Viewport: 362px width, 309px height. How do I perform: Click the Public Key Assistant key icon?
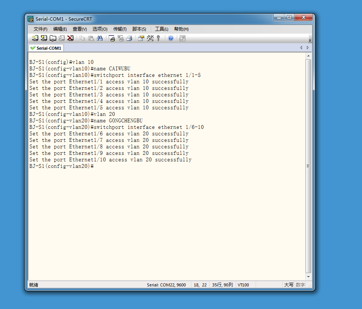158,38
